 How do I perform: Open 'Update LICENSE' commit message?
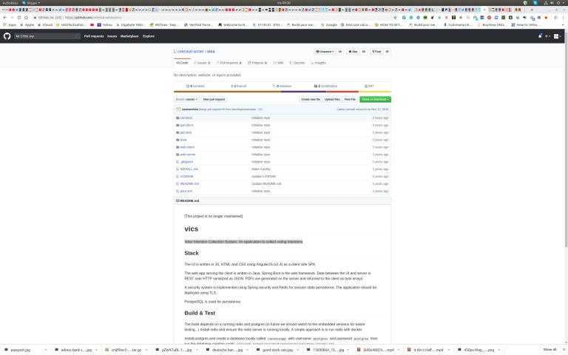coord(263,177)
